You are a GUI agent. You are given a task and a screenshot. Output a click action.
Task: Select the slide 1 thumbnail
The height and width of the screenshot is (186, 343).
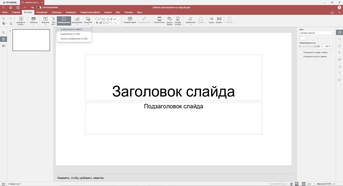click(x=31, y=40)
